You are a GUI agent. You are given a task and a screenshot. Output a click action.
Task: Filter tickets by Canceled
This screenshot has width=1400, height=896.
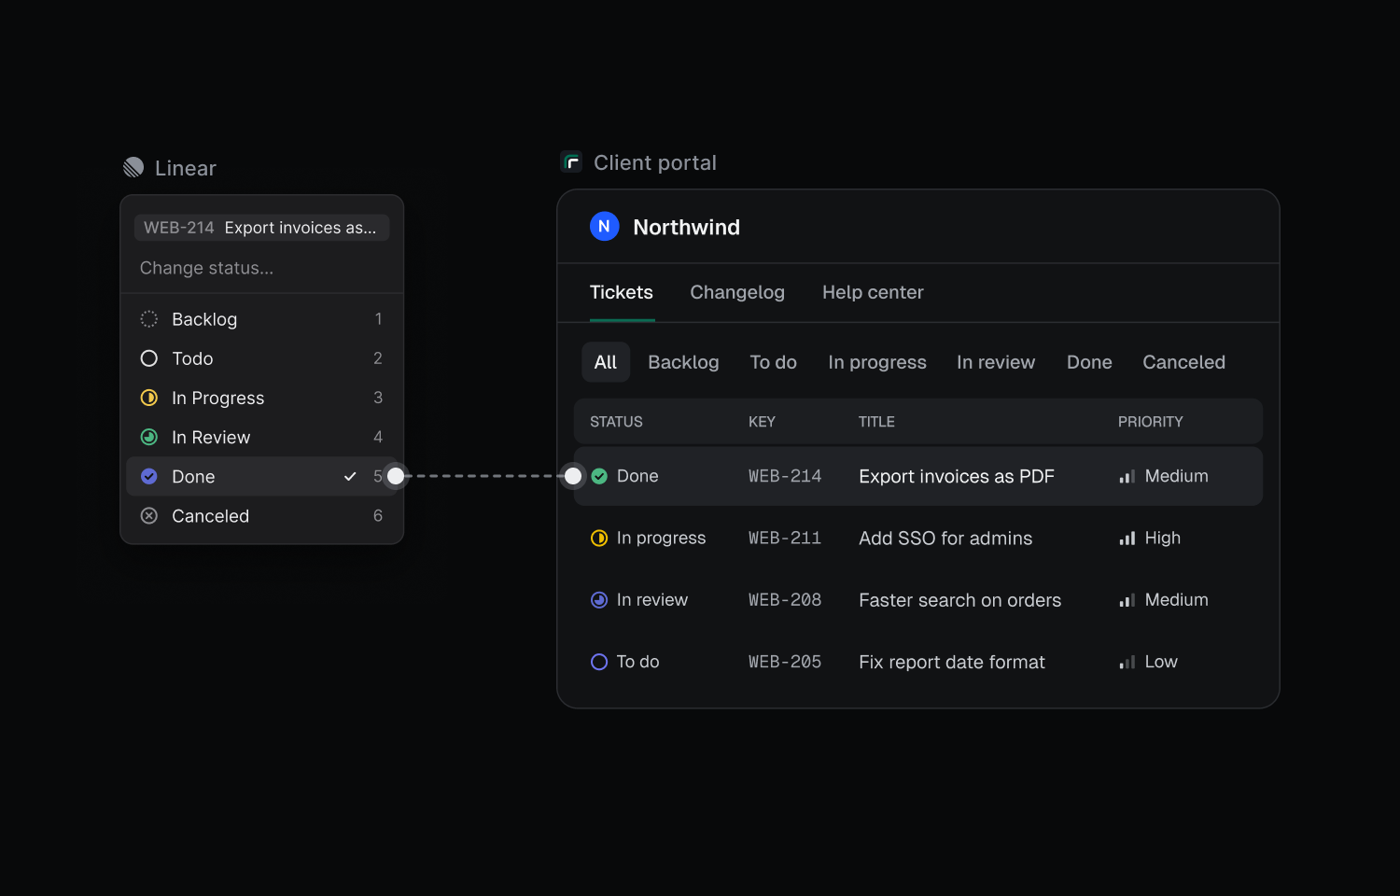coord(1184,362)
